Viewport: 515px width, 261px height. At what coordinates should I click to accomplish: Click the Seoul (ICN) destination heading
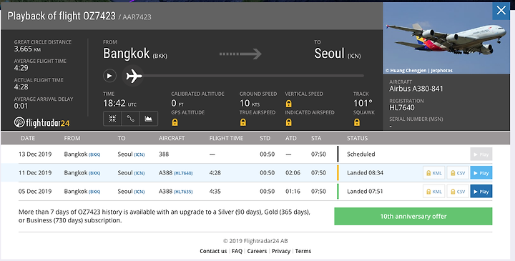point(338,54)
